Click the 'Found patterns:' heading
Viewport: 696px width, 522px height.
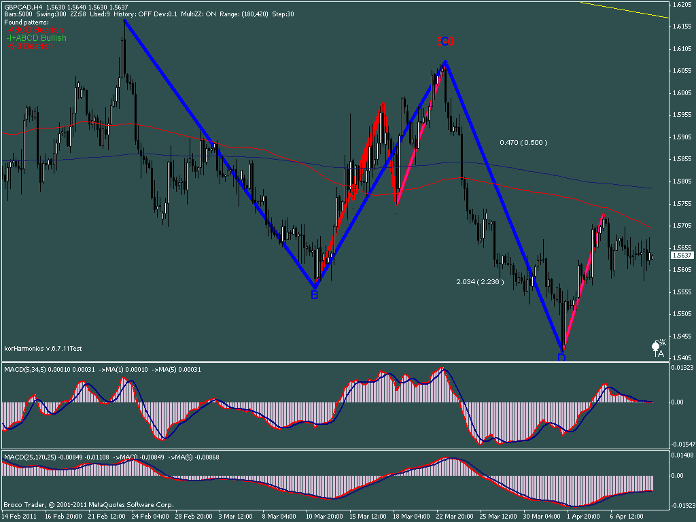tap(27, 22)
